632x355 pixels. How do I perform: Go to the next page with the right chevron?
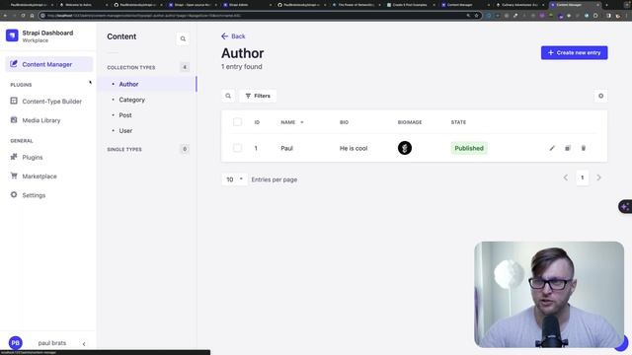click(599, 177)
